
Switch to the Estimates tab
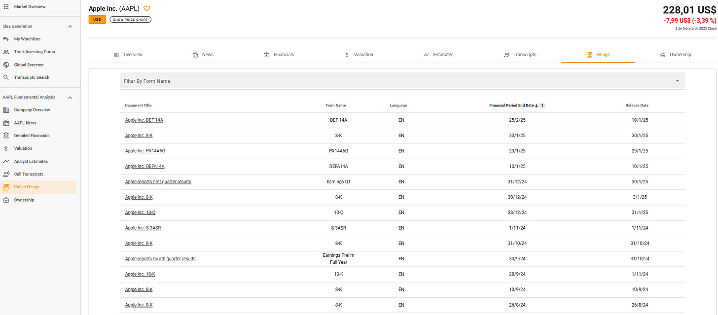click(438, 55)
